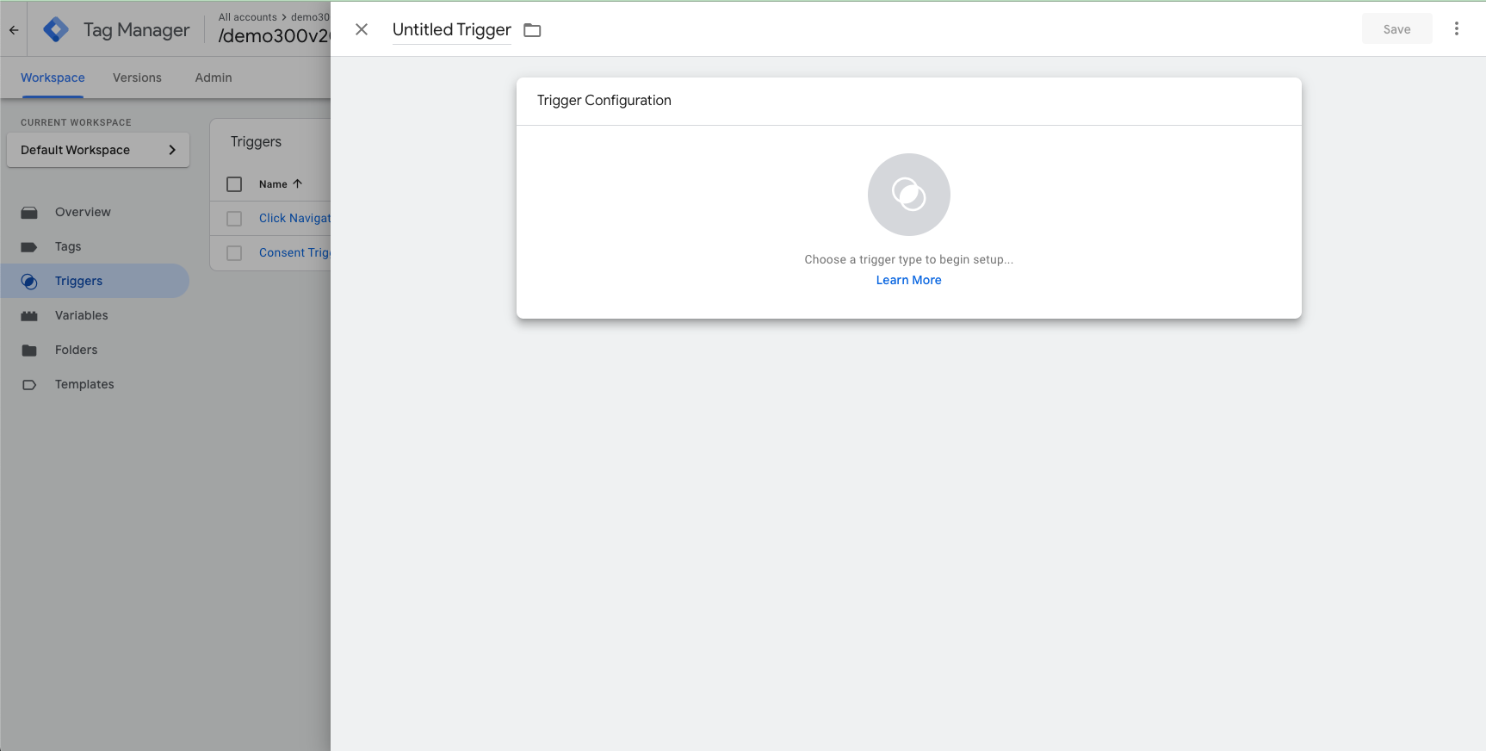Click the Tag Manager logo
This screenshot has width=1486, height=751.
[x=56, y=29]
